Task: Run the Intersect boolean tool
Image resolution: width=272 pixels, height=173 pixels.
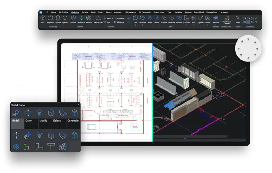Action: (171, 19)
